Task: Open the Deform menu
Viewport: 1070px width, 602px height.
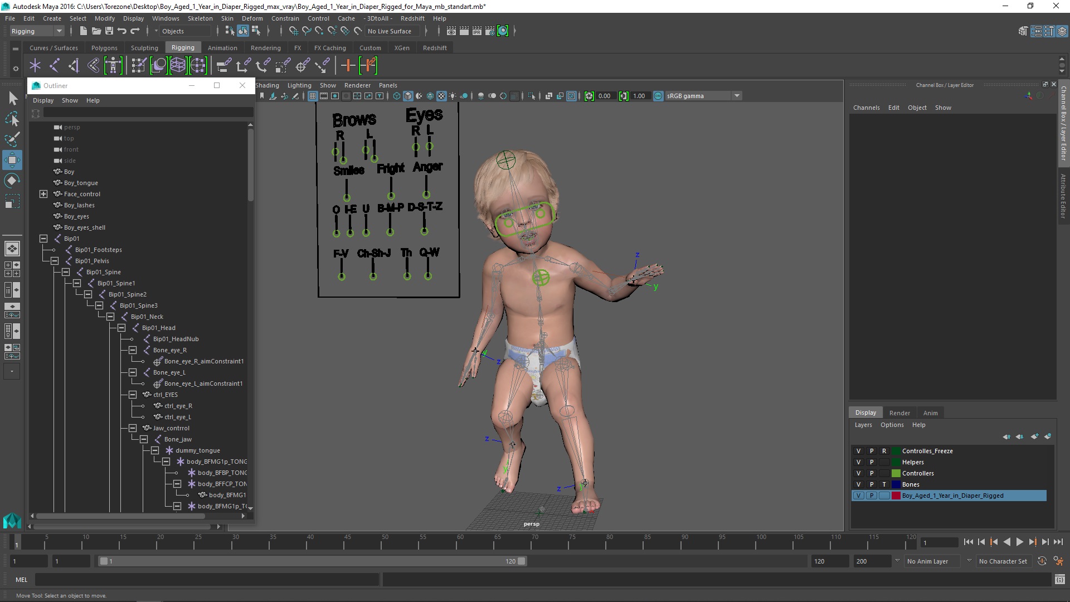Action: [x=252, y=18]
